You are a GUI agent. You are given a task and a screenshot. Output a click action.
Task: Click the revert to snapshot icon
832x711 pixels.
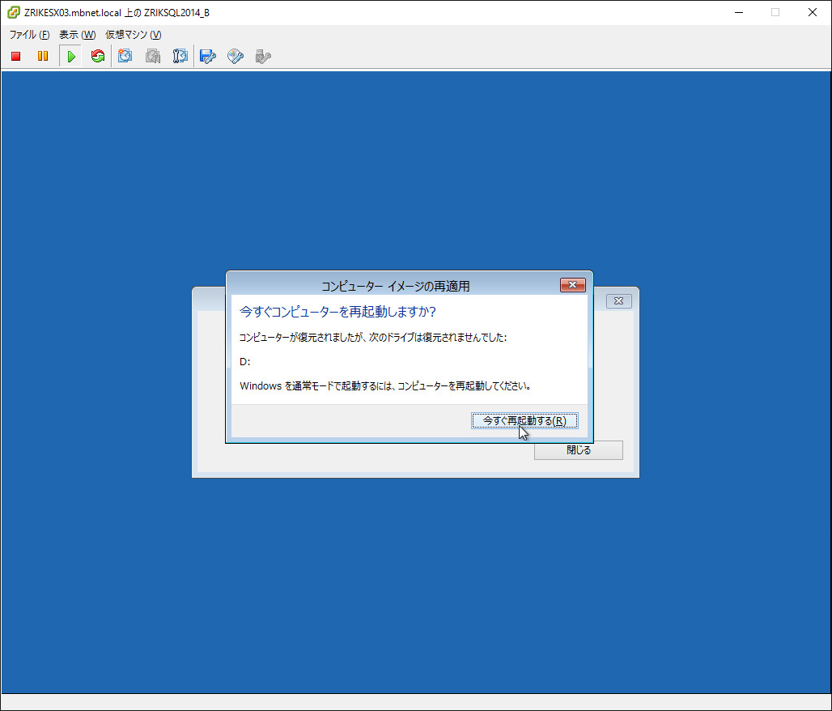(x=153, y=57)
